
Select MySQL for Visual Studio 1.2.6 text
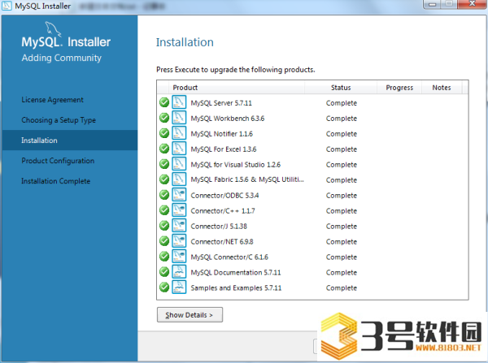point(236,165)
